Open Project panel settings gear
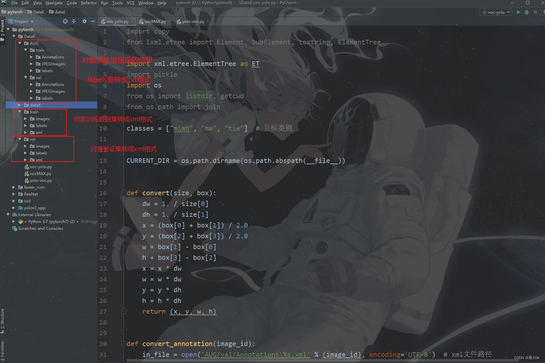The image size is (545, 363). 84,21
